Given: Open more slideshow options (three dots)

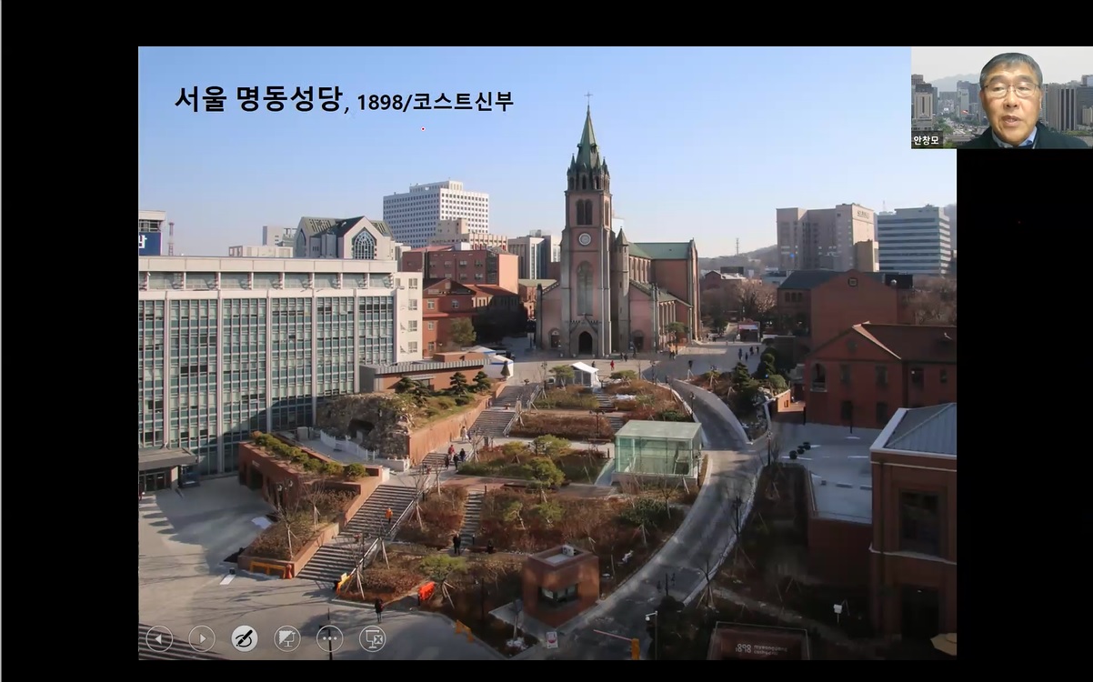Looking at the screenshot, I should (x=330, y=638).
